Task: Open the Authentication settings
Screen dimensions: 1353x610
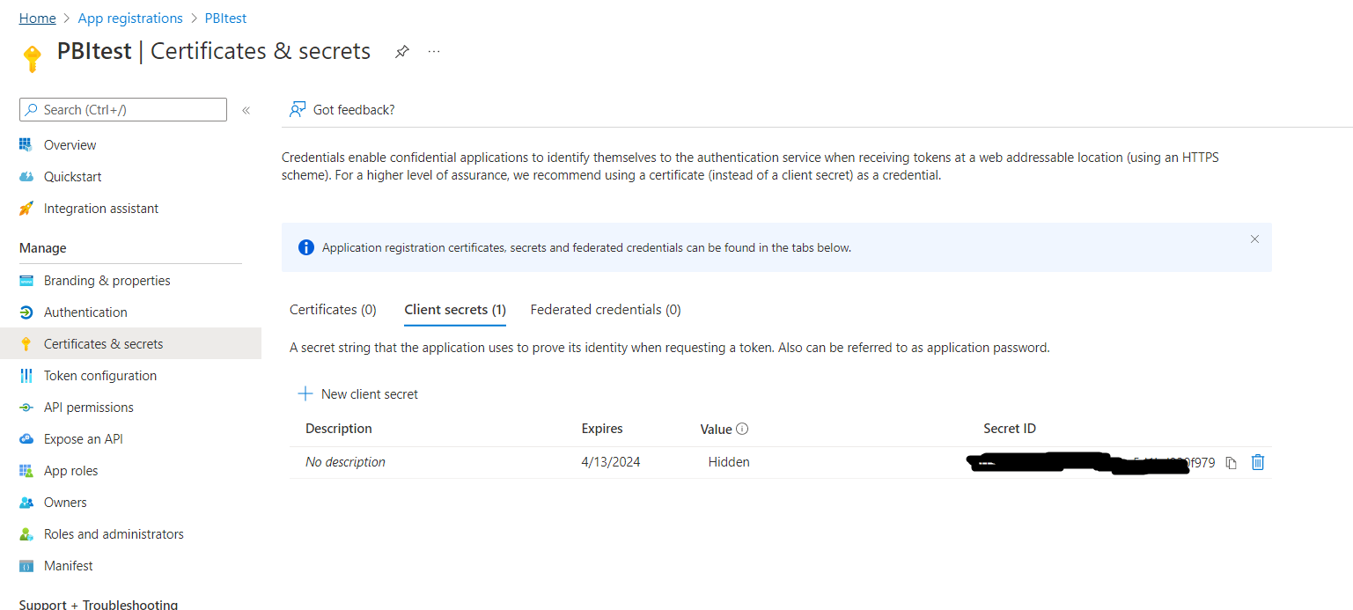Action: (85, 312)
